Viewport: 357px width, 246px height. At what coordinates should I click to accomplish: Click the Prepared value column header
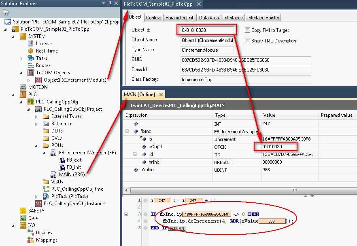pos(338,115)
